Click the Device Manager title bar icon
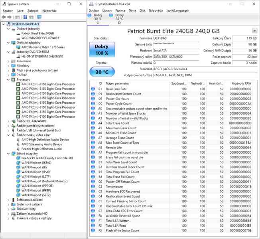Viewport: 260px width, 239px height. pos(4,4)
